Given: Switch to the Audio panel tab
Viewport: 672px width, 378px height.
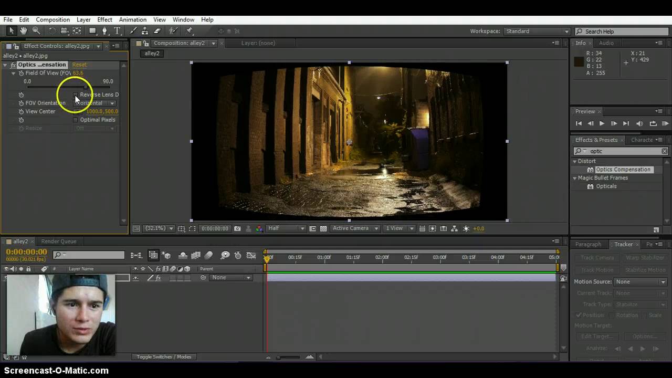Looking at the screenshot, I should coord(606,43).
